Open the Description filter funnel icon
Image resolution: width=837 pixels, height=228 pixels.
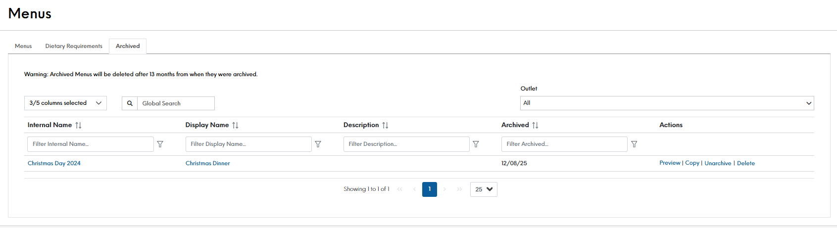tap(476, 144)
